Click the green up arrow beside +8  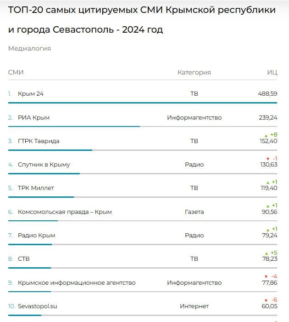tap(266, 135)
